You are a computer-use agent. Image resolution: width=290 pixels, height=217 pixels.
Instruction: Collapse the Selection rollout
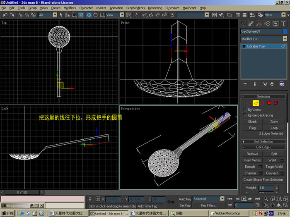pos(263,97)
